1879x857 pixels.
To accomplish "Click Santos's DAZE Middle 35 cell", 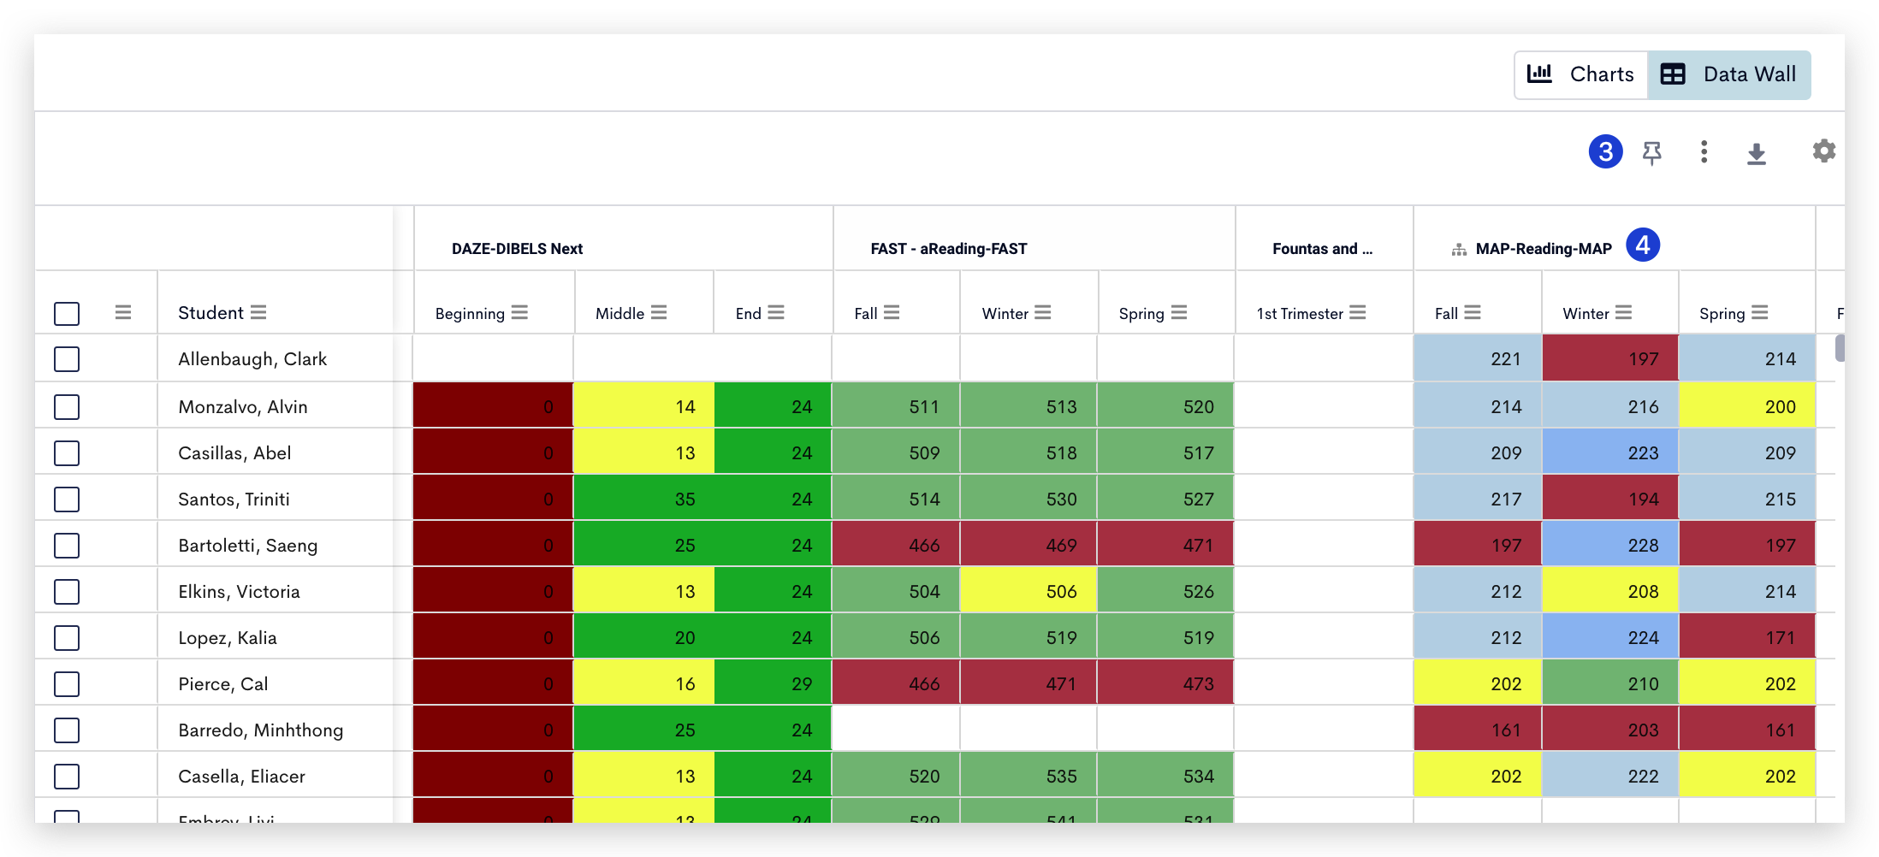I will click(643, 498).
